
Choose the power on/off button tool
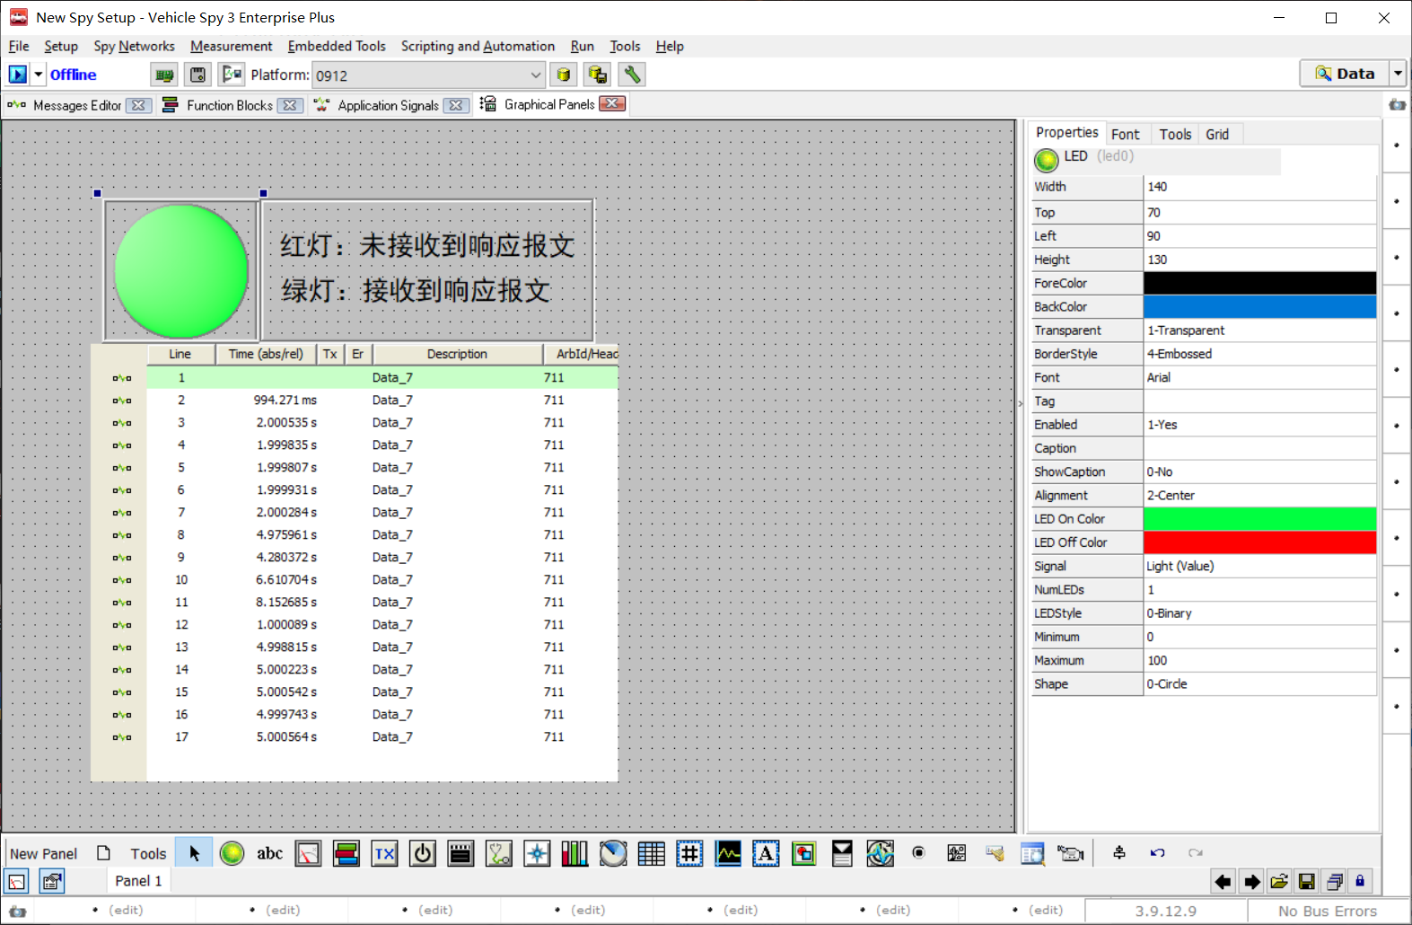[422, 853]
